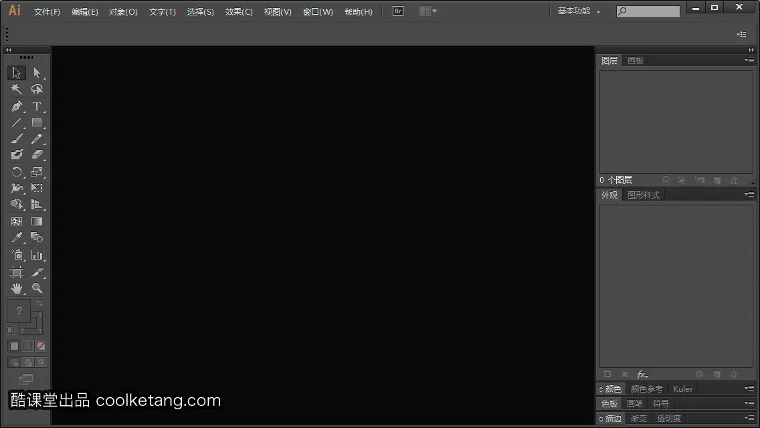The image size is (760, 428).
Task: Select the Scale tool
Action: (x=37, y=172)
